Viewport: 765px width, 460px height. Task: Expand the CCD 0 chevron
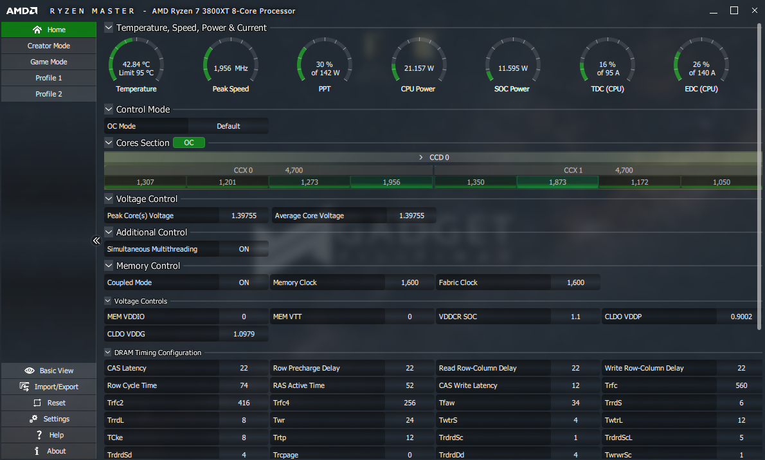[x=421, y=157]
